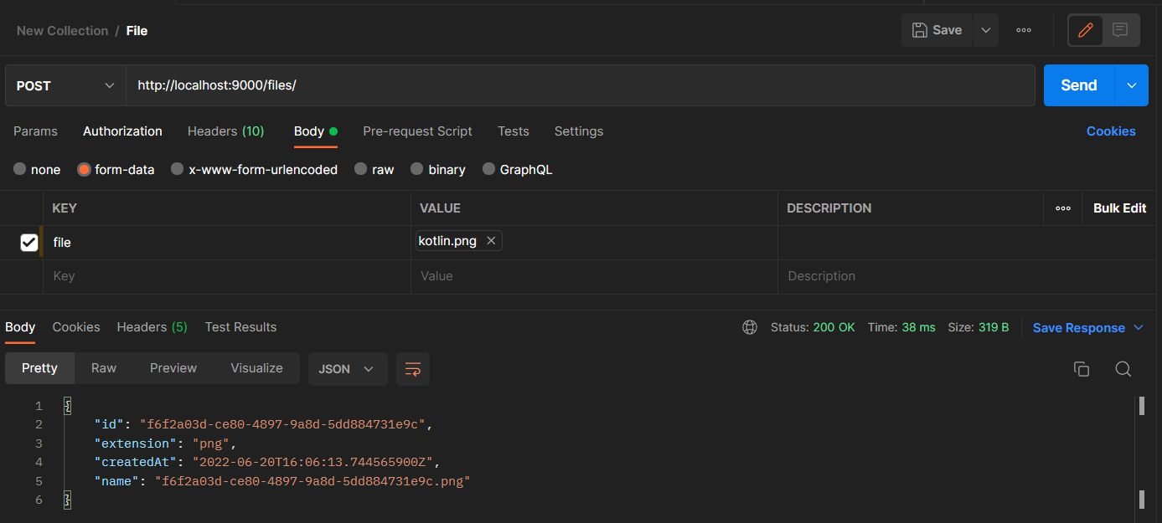Switch to Headers (10) request tab
This screenshot has width=1162, height=523.
point(225,131)
